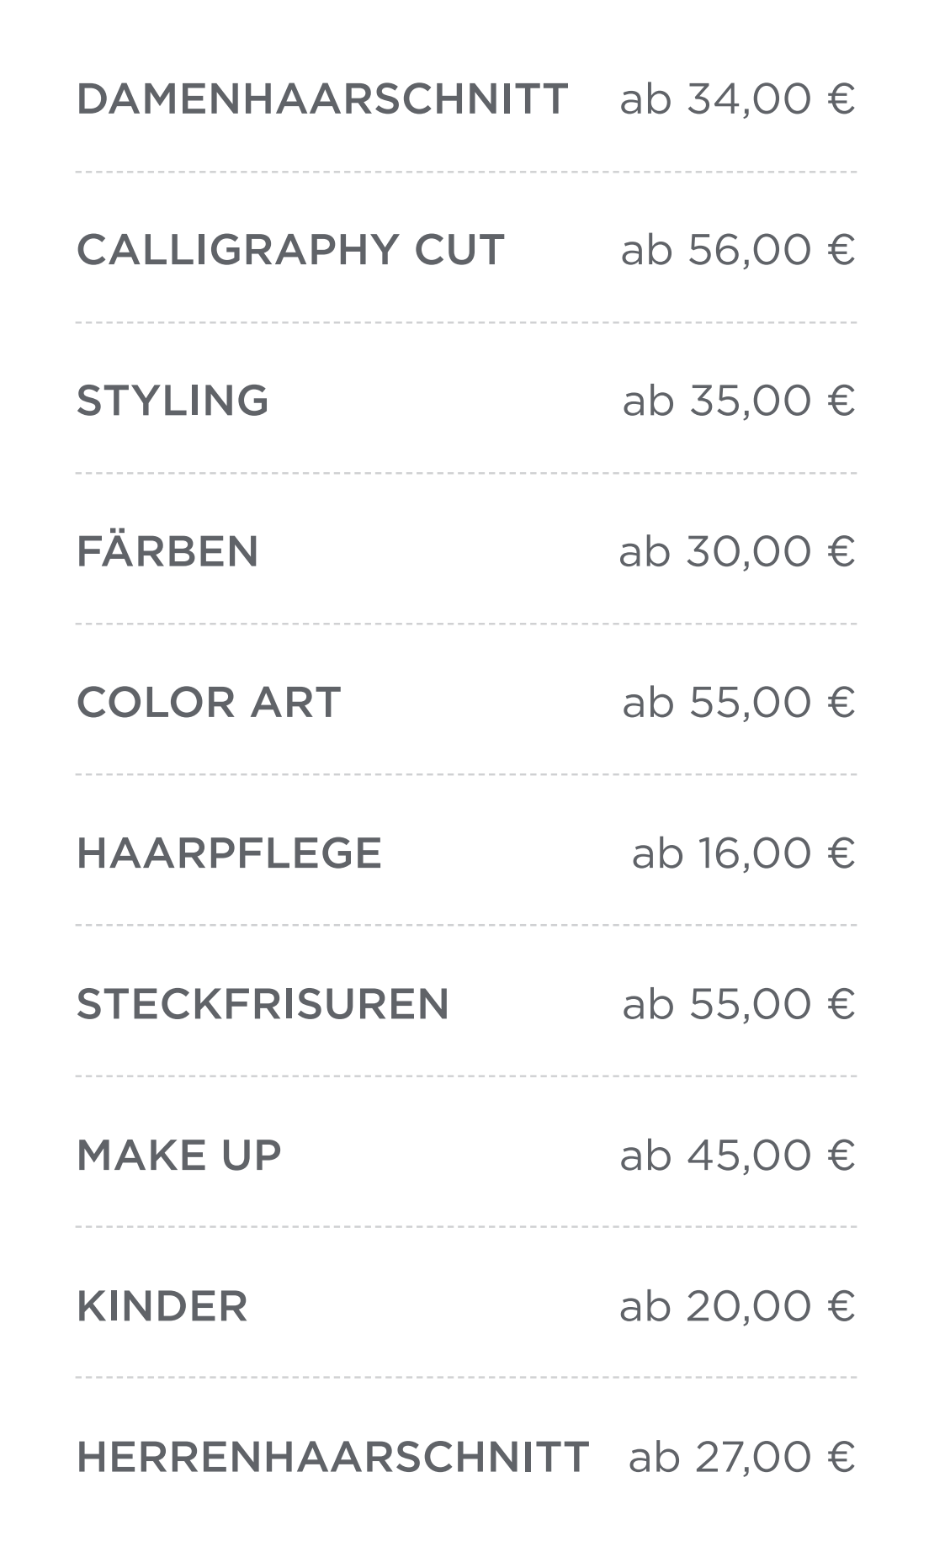
Task: Select the Steckfrisuren 'ab 55,00 €' price
Action: (739, 1004)
